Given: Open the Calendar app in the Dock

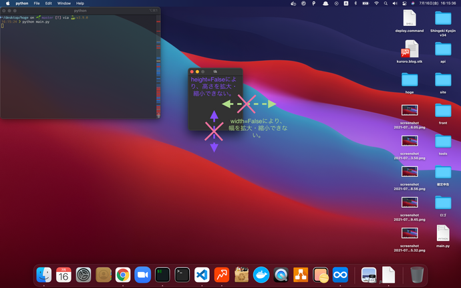Looking at the screenshot, I should point(63,275).
